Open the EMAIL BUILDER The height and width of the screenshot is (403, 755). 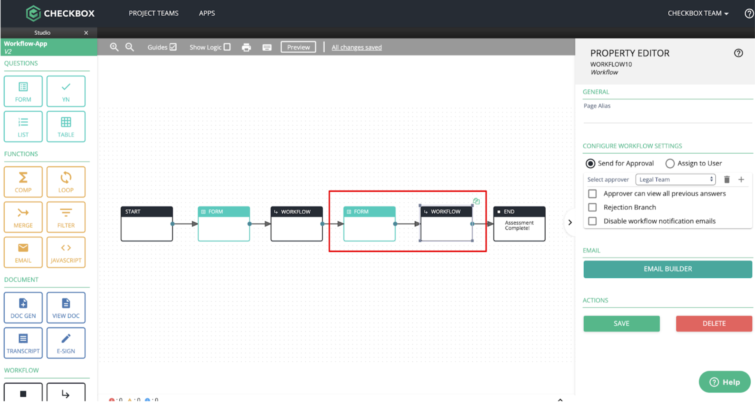[x=668, y=269]
